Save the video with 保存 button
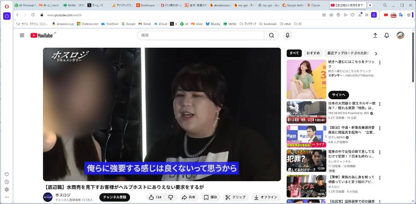 tap(210, 197)
